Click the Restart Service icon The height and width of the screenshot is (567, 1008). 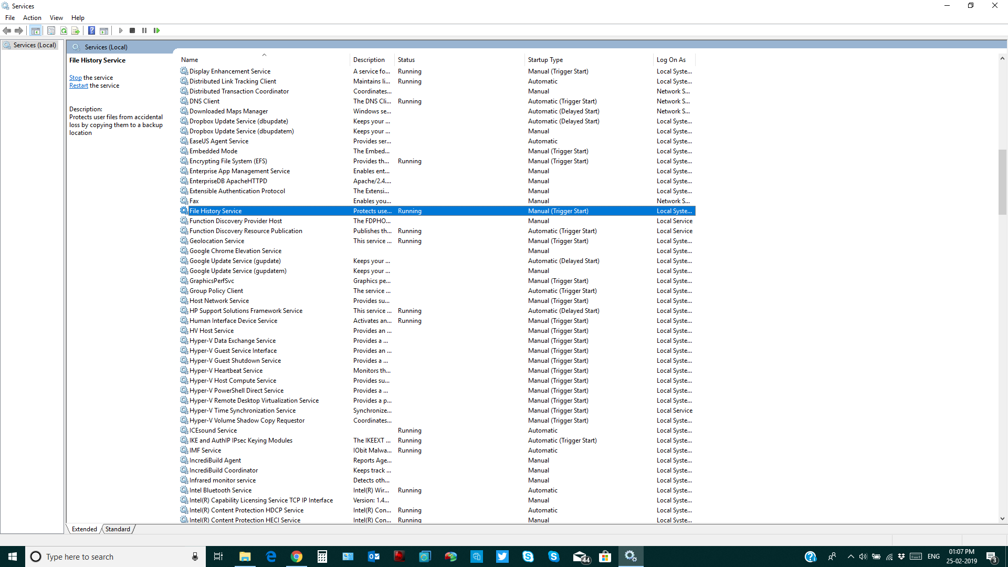click(156, 30)
